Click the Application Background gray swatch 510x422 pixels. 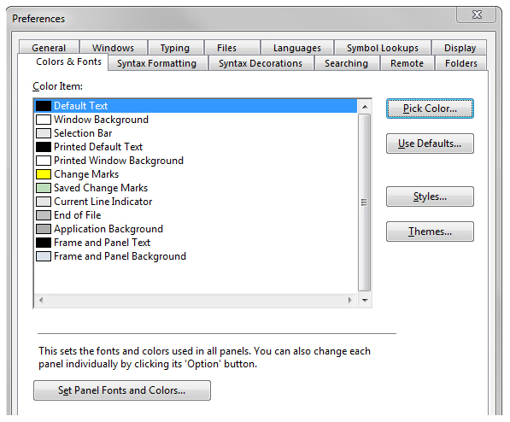click(44, 229)
